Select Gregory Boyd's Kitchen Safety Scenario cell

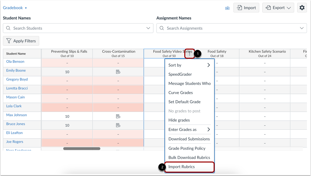pyautogui.click(x=265, y=81)
